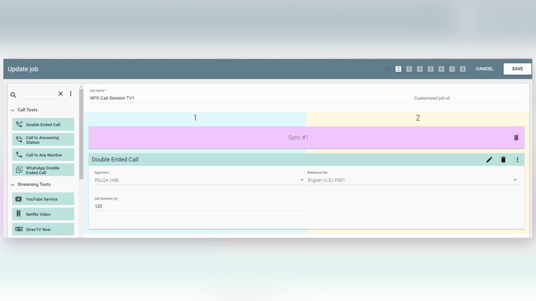Choose the Call to Any Number test

pyautogui.click(x=43, y=155)
